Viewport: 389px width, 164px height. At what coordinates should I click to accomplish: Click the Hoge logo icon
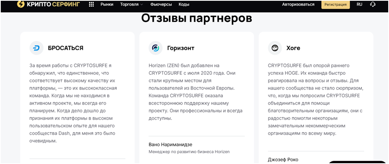tap(275, 48)
